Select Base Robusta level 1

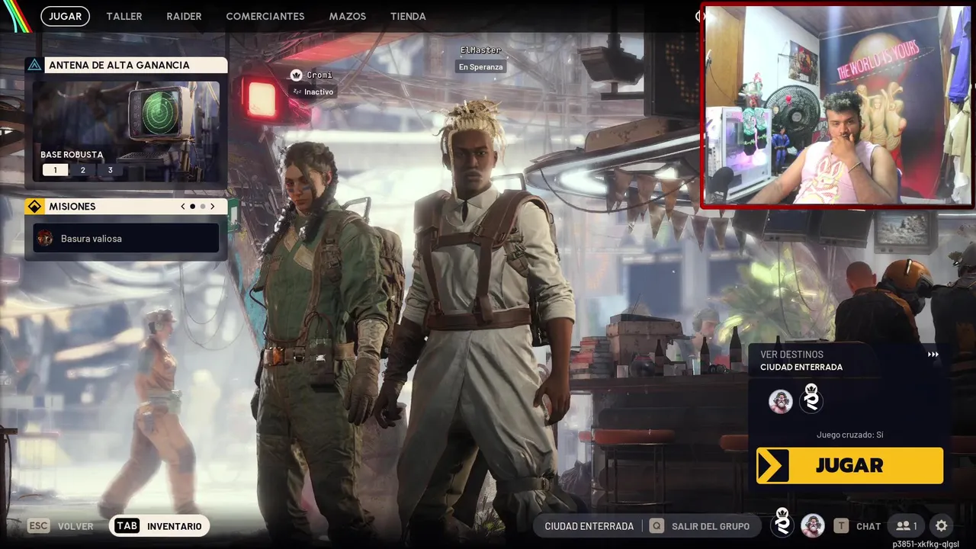(x=55, y=170)
